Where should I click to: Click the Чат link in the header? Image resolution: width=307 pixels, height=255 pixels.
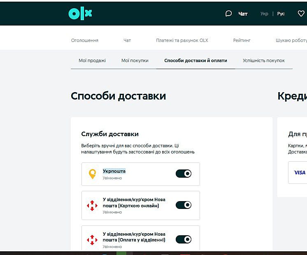tap(243, 14)
